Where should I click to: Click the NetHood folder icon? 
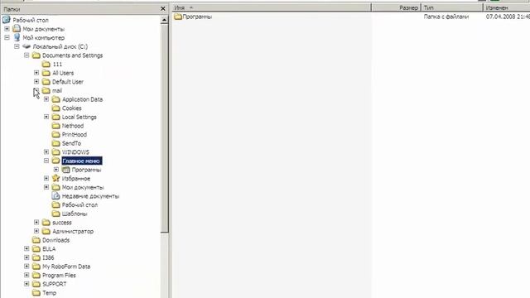56,126
